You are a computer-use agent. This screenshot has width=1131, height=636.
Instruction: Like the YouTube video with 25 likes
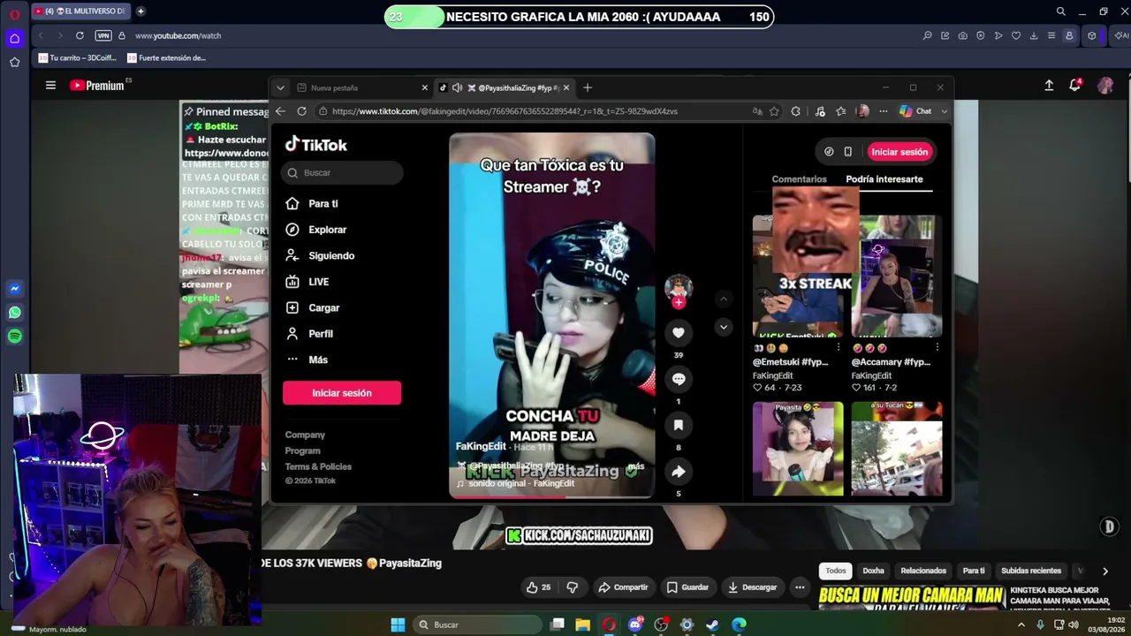(539, 587)
